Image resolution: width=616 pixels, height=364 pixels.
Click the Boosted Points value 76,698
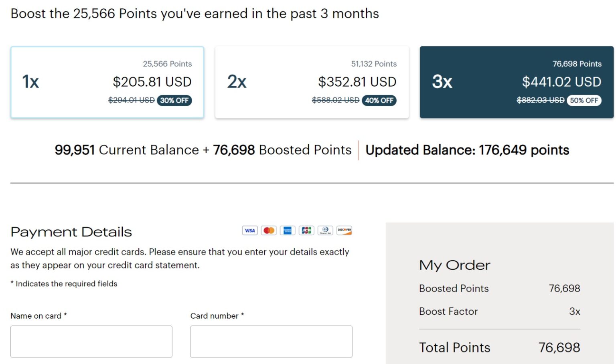pos(565,288)
